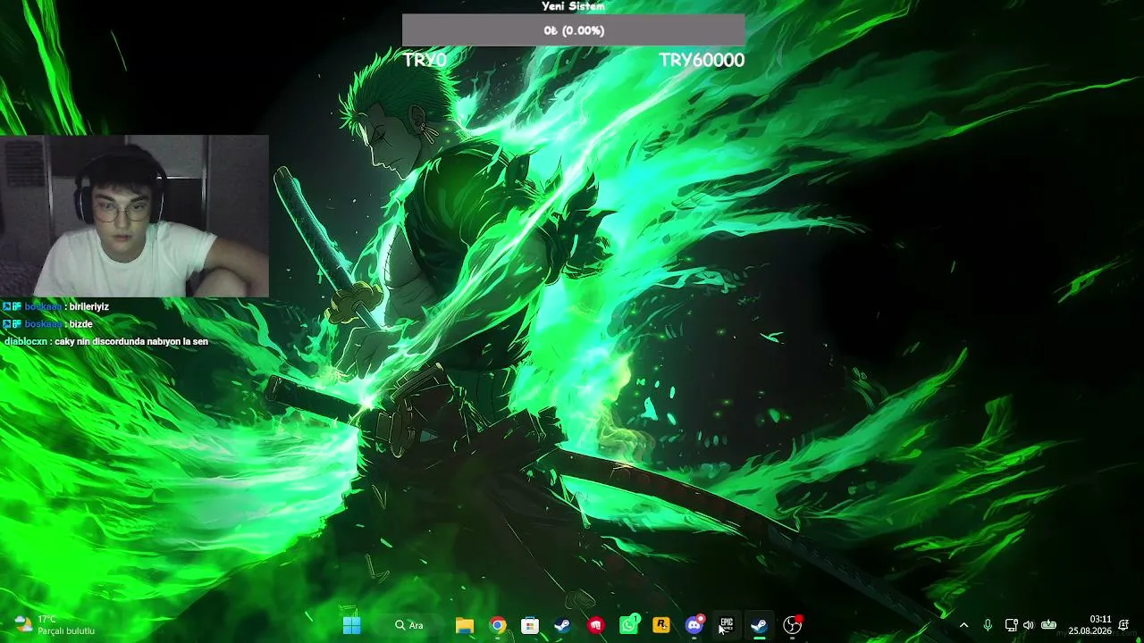Open Discord from the taskbar
This screenshot has width=1144, height=643.
(694, 624)
